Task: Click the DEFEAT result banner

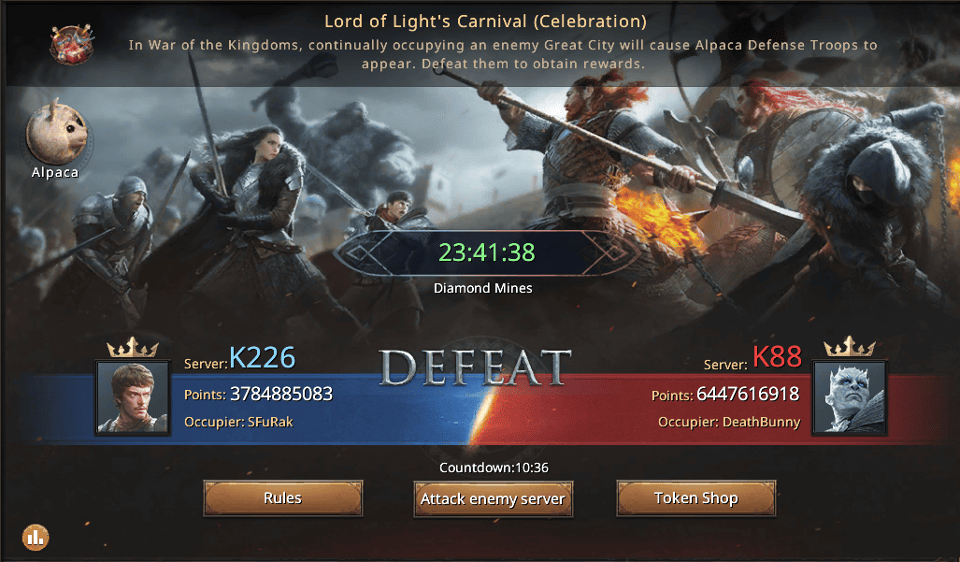Action: 475,367
